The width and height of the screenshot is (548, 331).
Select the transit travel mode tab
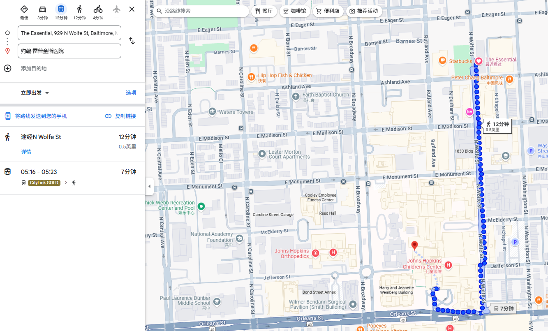[x=61, y=9]
